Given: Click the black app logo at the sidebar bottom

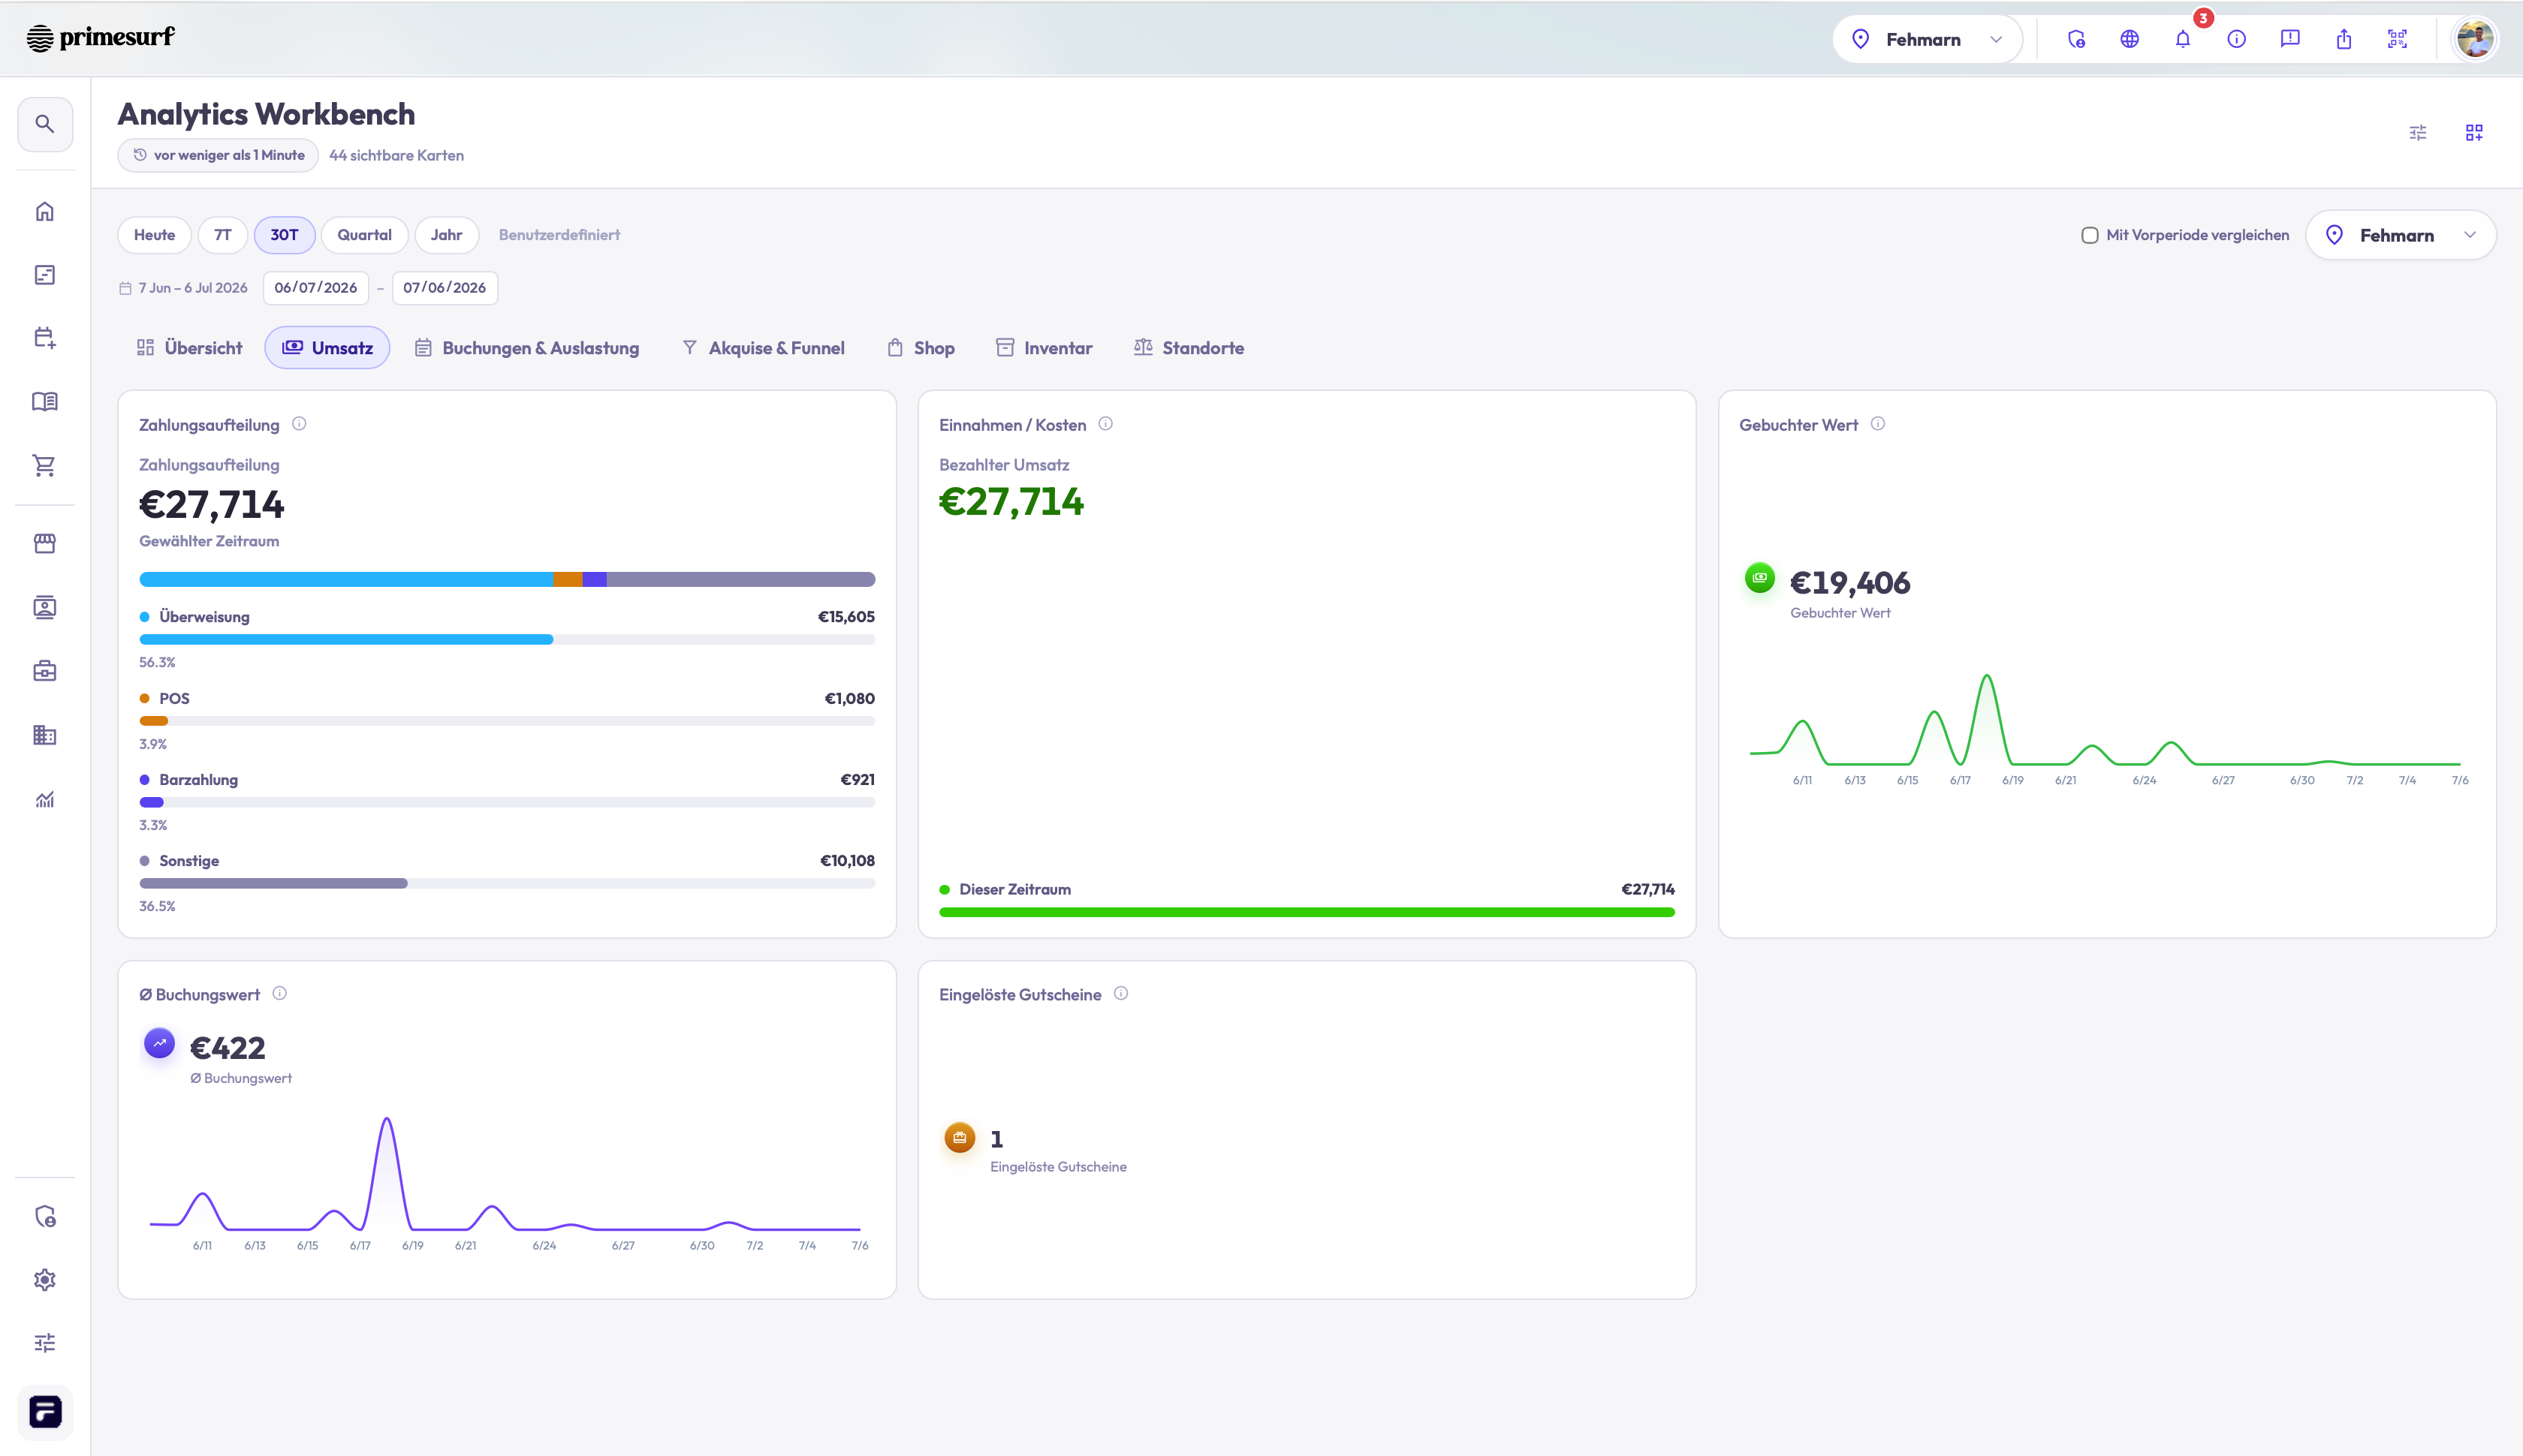Looking at the screenshot, I should 45,1412.
